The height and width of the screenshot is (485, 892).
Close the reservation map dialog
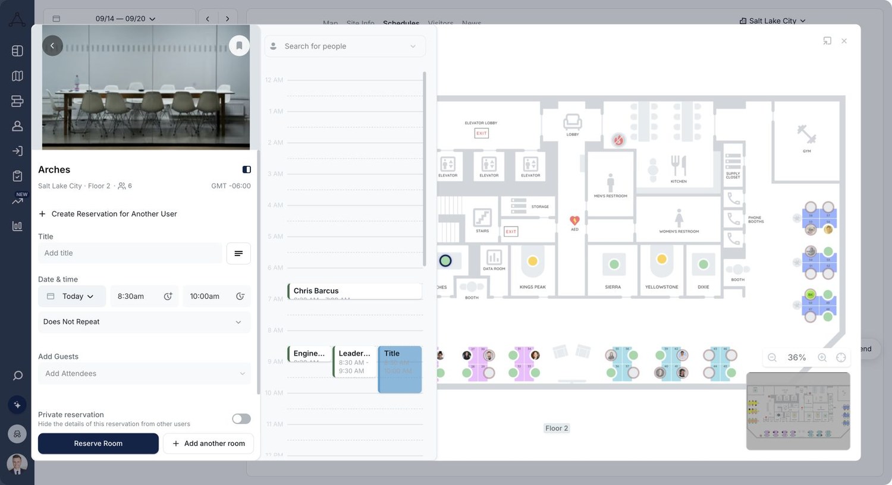844,41
